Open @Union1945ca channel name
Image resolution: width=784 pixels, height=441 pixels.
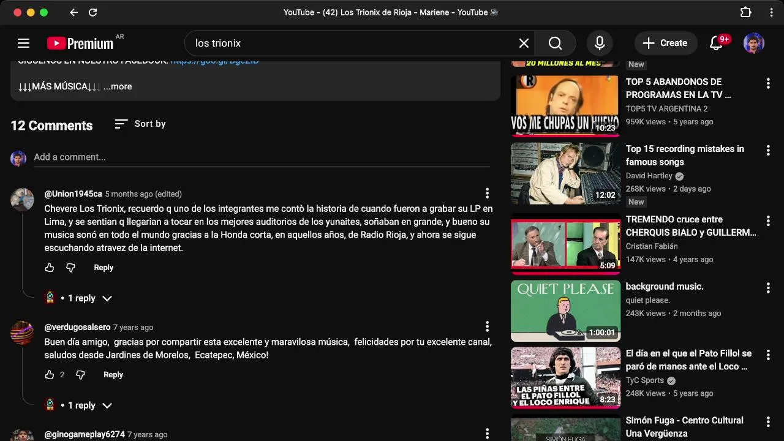(73, 194)
